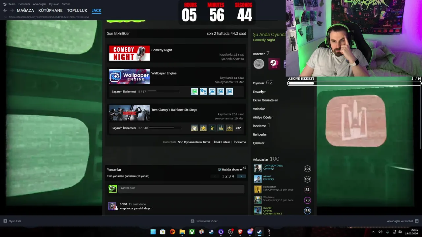This screenshot has width=422, height=237.
Task: Click the Yorum ekle comment field
Action: [x=181, y=188]
